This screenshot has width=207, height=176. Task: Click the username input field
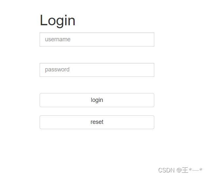97,40
